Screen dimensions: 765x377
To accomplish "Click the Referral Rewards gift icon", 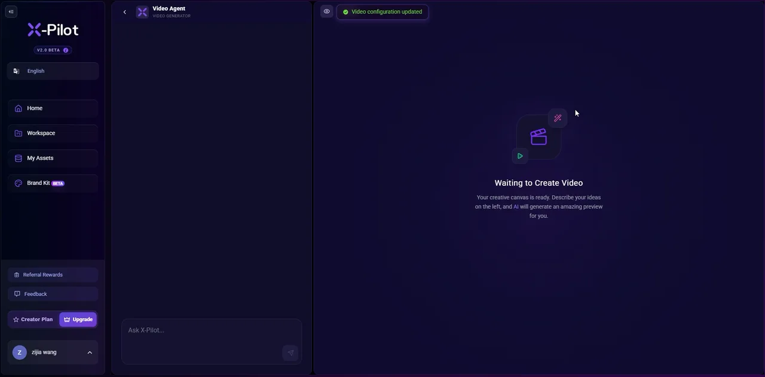I will coord(17,275).
